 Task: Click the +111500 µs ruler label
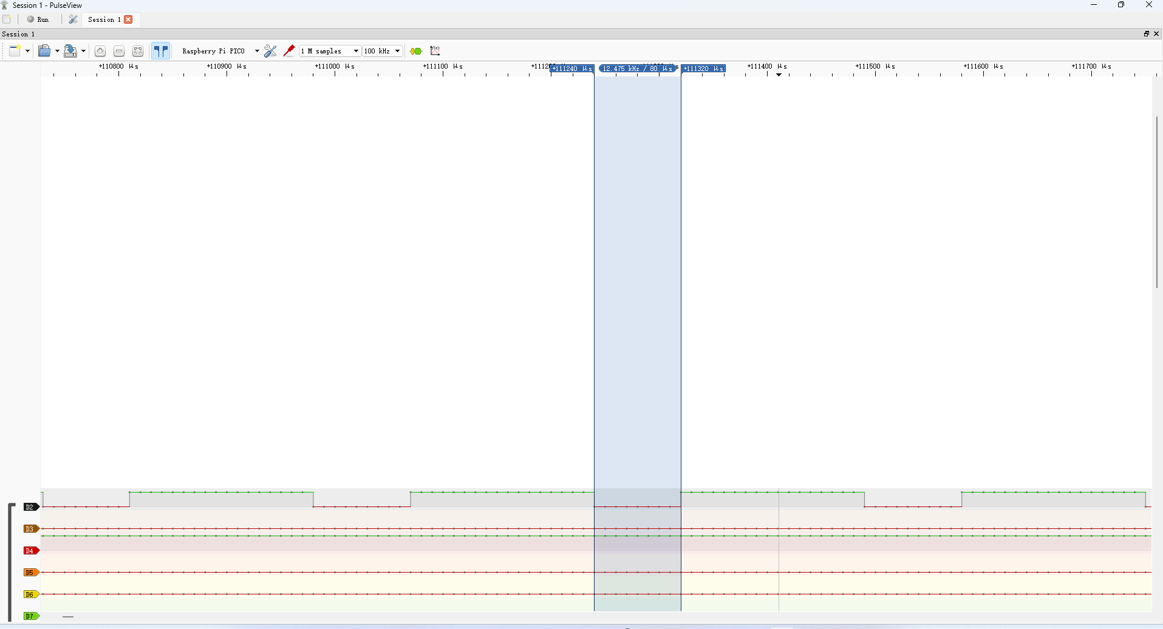pyautogui.click(x=875, y=66)
